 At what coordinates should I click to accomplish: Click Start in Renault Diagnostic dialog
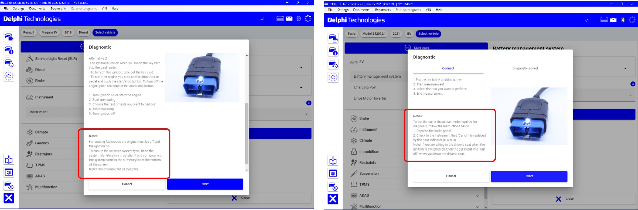[205, 184]
